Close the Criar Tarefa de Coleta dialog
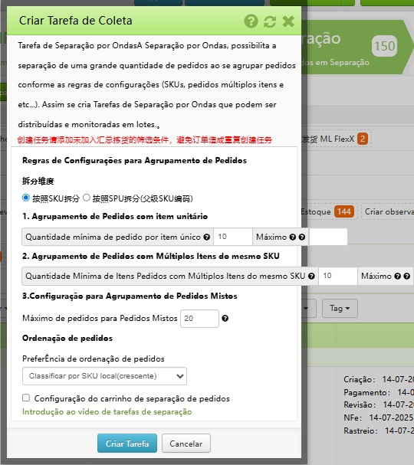 click(x=288, y=21)
